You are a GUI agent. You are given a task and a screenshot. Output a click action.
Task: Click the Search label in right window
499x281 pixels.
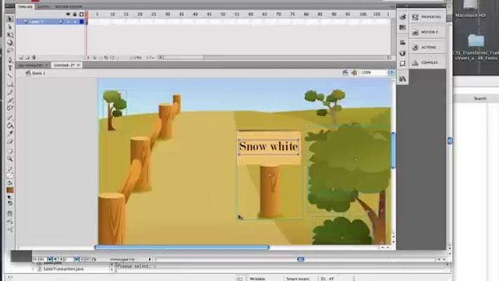[x=480, y=98]
